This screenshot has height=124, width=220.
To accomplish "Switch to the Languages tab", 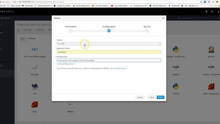I will [27, 30].
